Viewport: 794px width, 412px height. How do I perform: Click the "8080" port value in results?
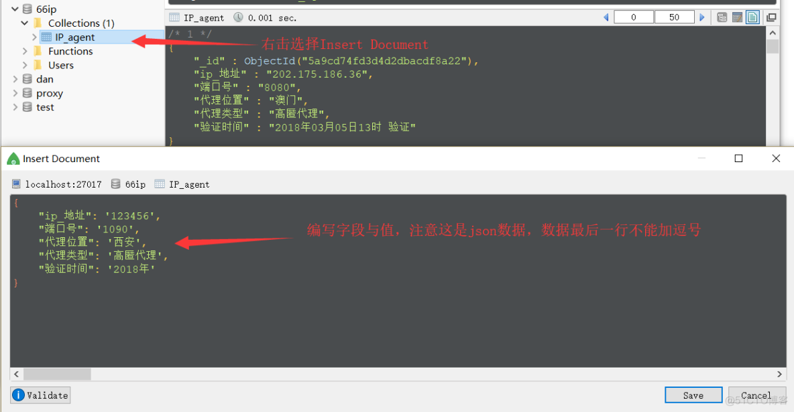coord(276,88)
